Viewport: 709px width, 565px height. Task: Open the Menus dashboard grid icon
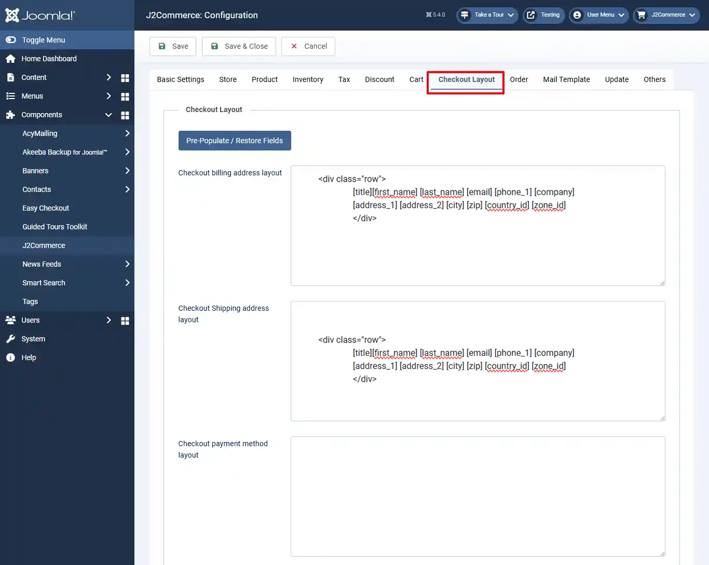125,97
